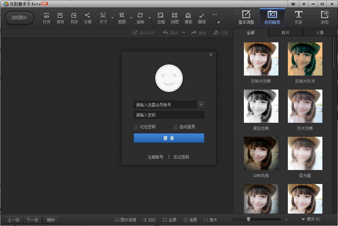Click the 注册账号 link
Viewport: 338px width, 226px height.
[x=155, y=157]
